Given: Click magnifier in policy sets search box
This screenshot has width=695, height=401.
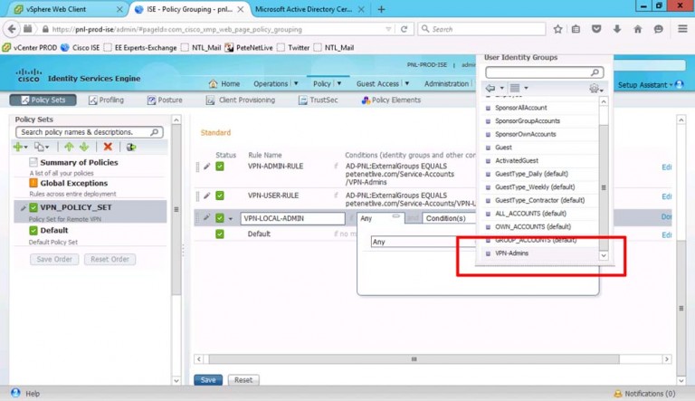Looking at the screenshot, I should [154, 132].
